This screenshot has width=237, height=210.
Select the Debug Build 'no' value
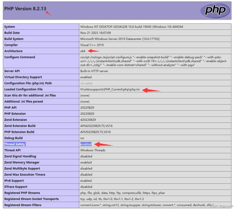pyautogui.click(x=82, y=138)
